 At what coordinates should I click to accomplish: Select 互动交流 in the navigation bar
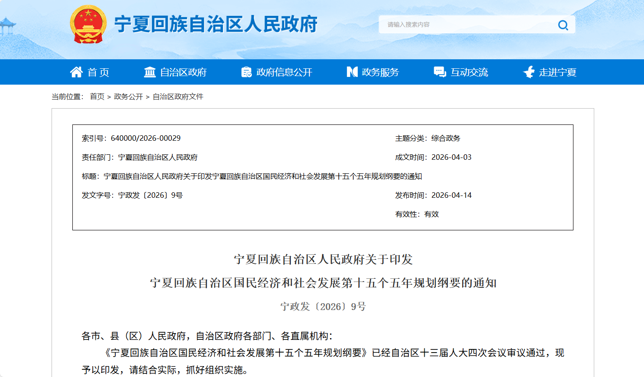pyautogui.click(x=469, y=72)
